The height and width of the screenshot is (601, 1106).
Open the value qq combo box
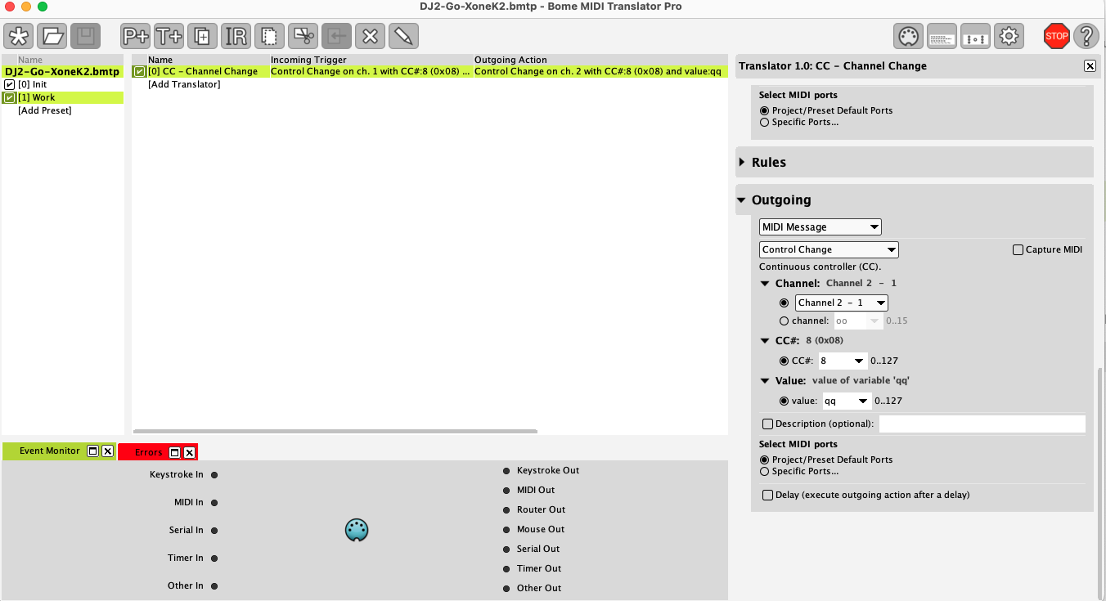pyautogui.click(x=847, y=401)
